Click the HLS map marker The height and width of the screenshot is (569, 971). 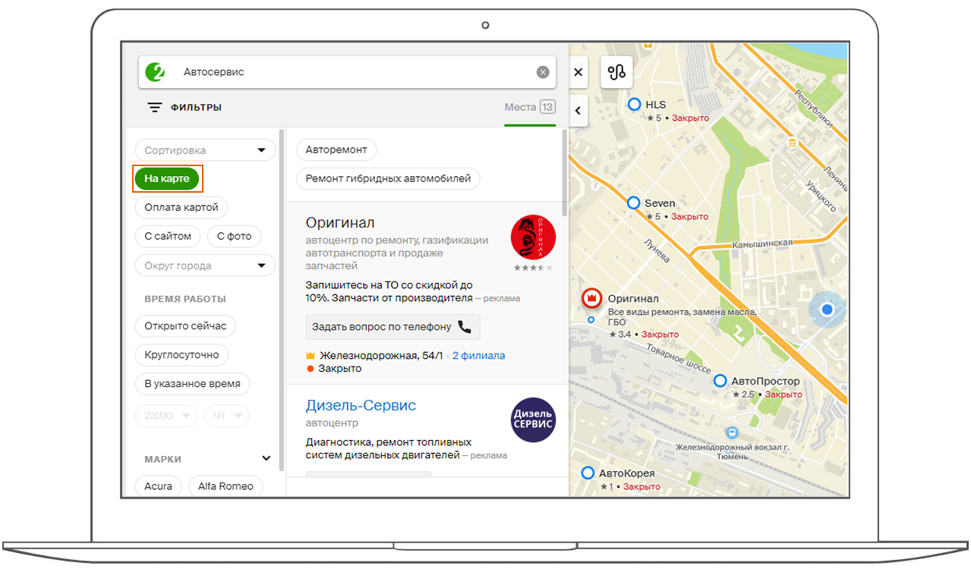(x=635, y=105)
